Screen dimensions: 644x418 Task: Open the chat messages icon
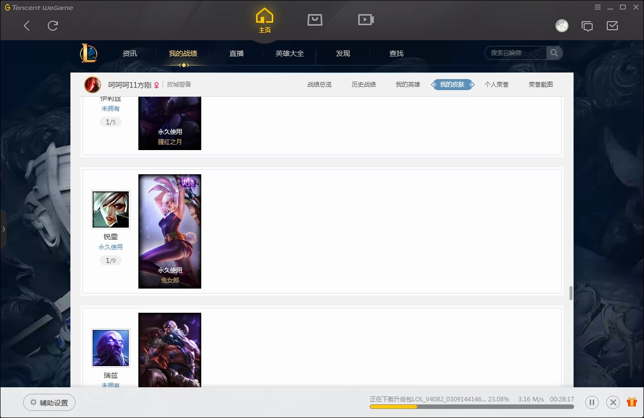[x=587, y=26]
